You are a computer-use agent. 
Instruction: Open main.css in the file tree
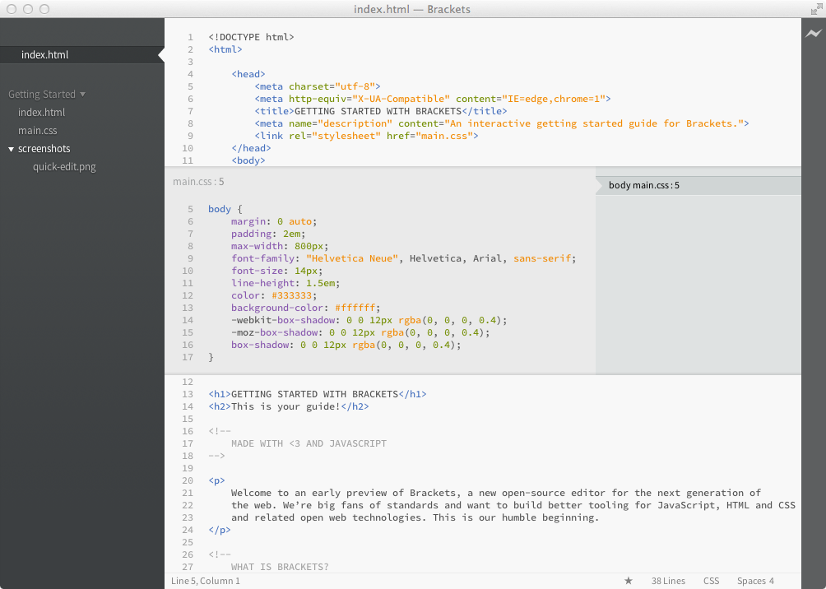37,131
